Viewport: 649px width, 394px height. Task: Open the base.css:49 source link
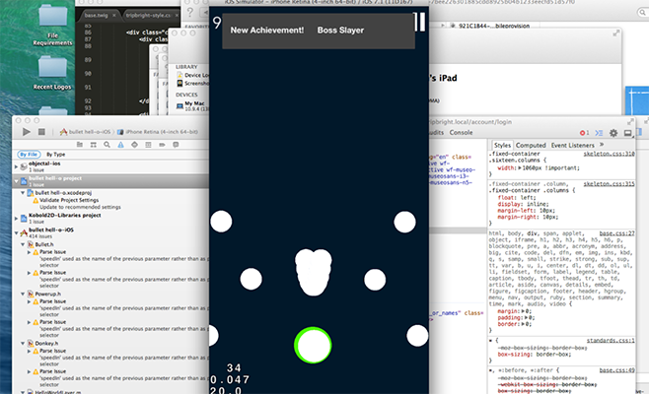click(616, 370)
